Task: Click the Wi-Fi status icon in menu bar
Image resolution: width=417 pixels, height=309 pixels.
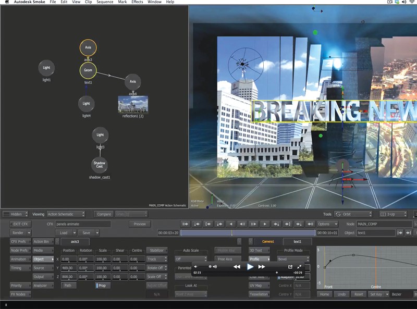Action: coord(411,2)
